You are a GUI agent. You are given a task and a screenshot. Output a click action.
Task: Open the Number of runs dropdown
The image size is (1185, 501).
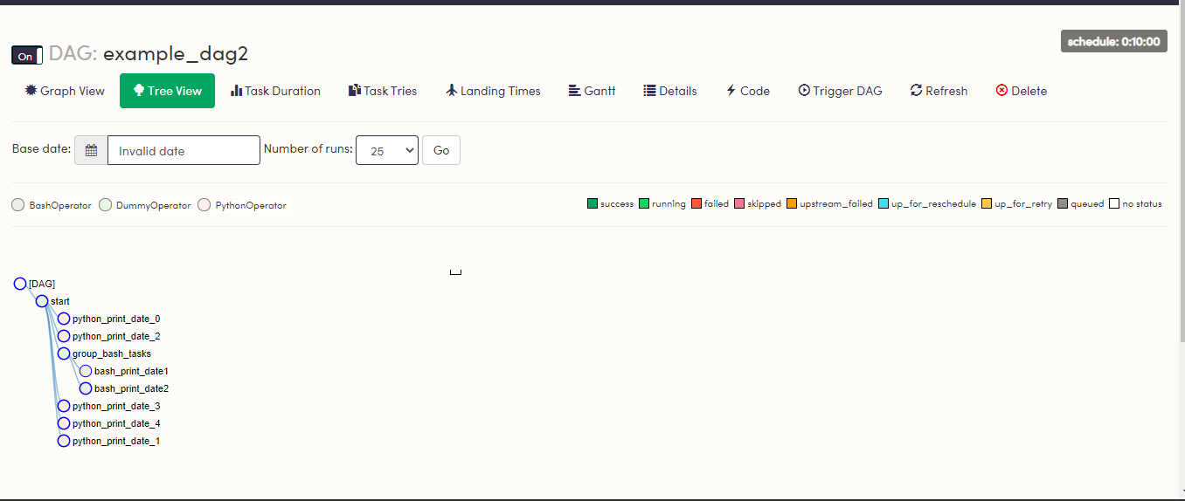387,150
